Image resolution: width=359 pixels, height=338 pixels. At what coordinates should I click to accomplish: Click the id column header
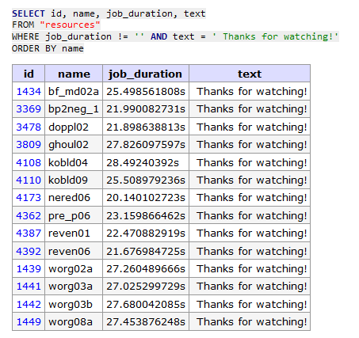[29, 74]
